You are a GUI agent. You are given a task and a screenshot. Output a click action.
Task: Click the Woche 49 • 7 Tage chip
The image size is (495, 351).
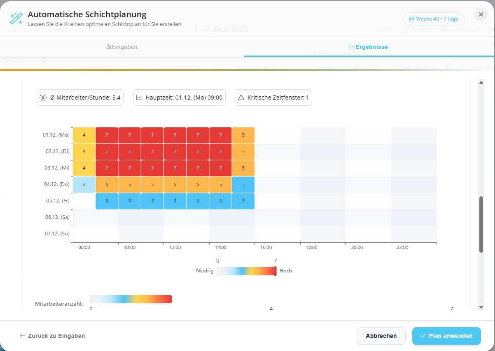coord(434,19)
